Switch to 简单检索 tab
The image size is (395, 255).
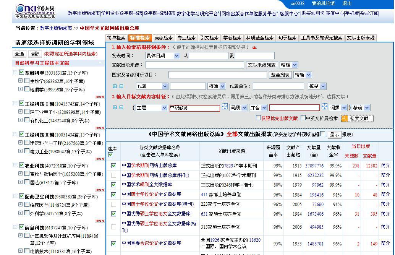coord(116,38)
